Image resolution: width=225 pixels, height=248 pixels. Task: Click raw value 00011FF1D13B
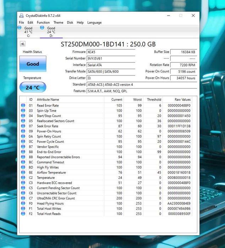pyautogui.click(x=179, y=126)
